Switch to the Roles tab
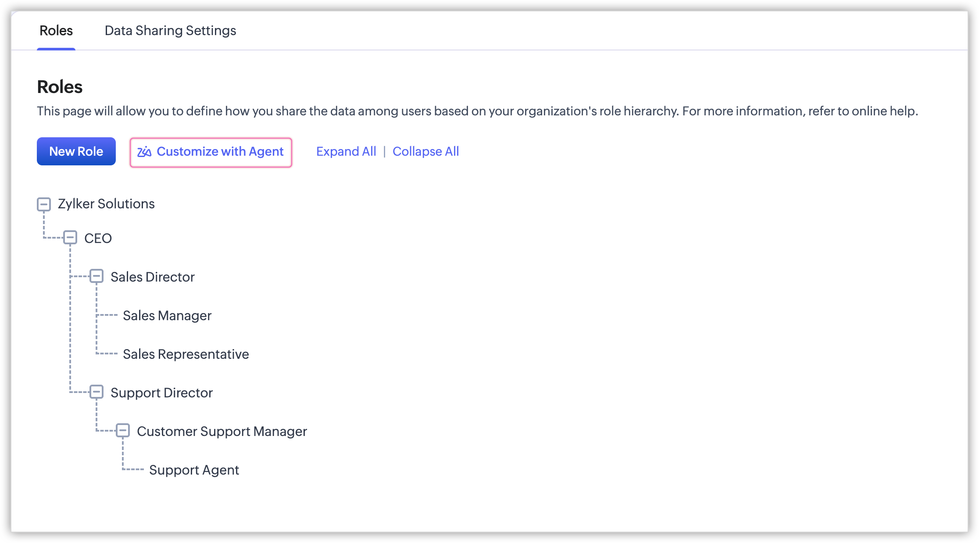Image resolution: width=979 pixels, height=543 pixels. point(56,31)
